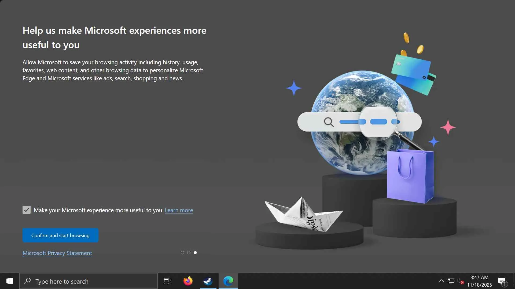Click the taskbar search box
The width and height of the screenshot is (515, 289).
(x=89, y=281)
